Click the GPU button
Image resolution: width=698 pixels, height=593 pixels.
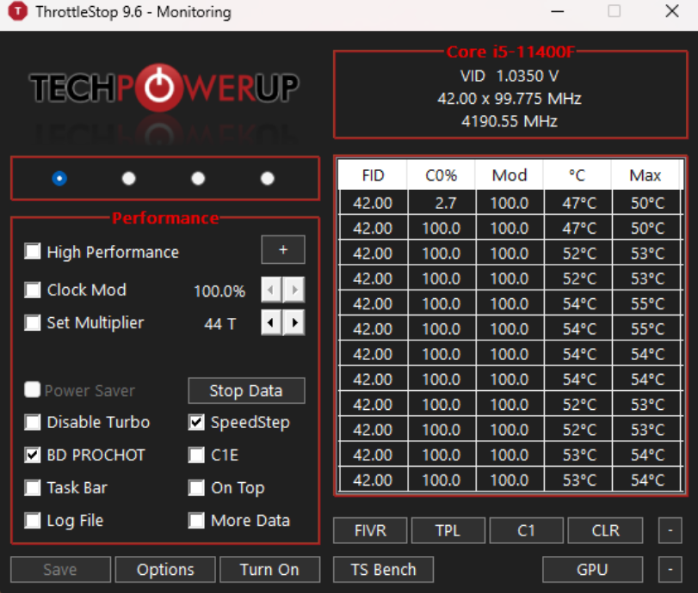592,570
